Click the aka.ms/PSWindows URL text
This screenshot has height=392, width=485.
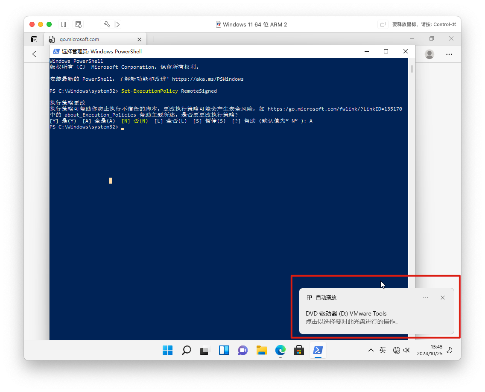[x=207, y=79]
